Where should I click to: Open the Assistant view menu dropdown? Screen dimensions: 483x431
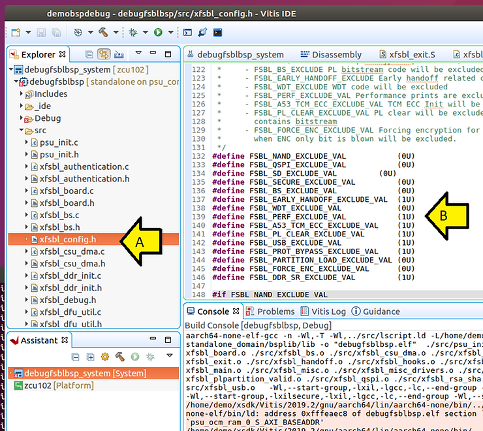(x=170, y=355)
